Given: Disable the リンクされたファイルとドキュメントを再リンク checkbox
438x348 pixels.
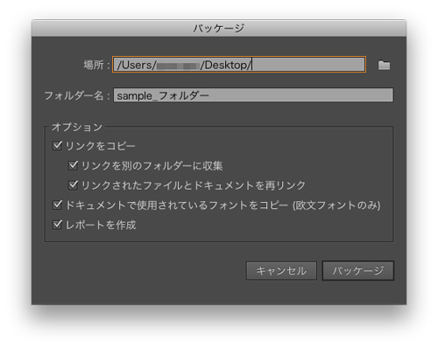Looking at the screenshot, I should pyautogui.click(x=73, y=185).
